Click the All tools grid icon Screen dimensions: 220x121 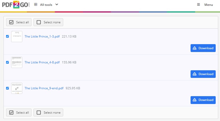click(x=36, y=5)
